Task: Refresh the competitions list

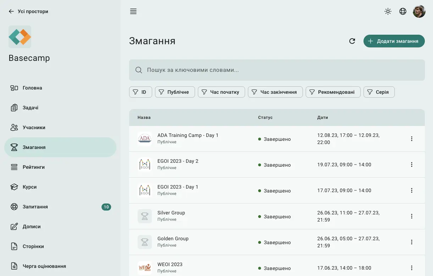Action: pyautogui.click(x=352, y=41)
